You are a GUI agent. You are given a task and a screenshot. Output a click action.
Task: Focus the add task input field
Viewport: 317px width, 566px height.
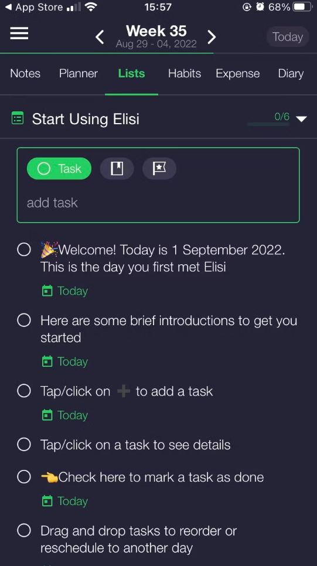point(158,203)
